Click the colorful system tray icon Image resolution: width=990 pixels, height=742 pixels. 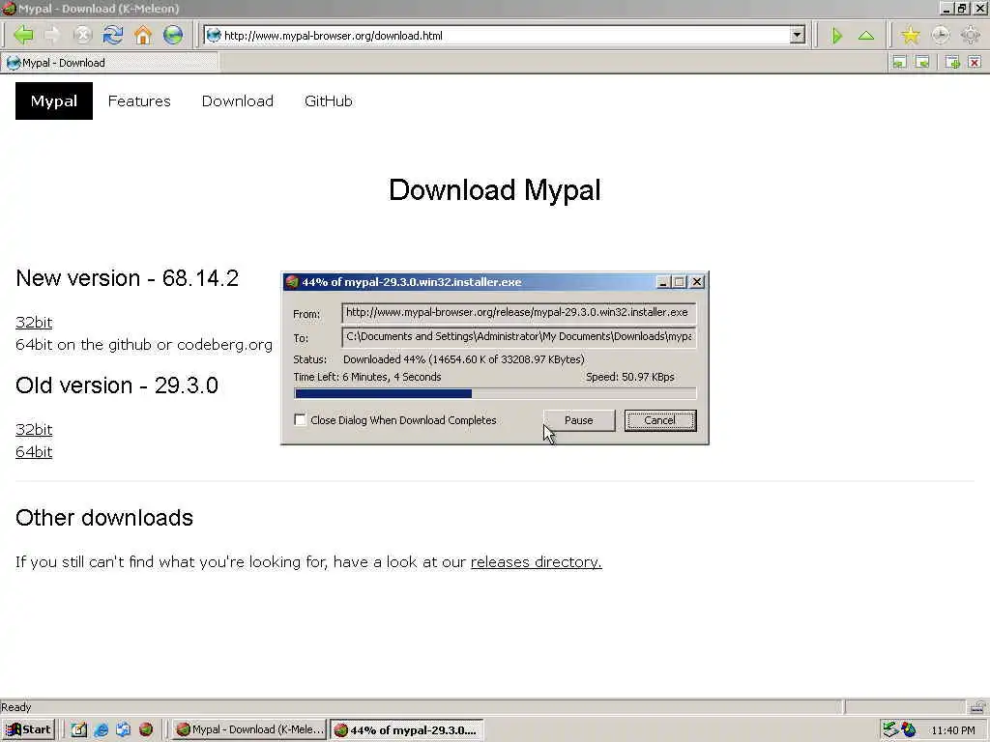[x=909, y=729]
